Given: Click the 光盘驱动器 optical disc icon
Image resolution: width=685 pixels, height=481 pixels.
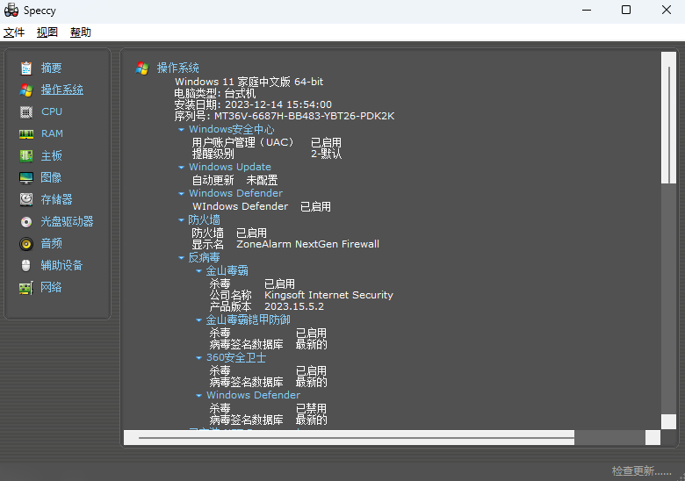Looking at the screenshot, I should coord(26,221).
